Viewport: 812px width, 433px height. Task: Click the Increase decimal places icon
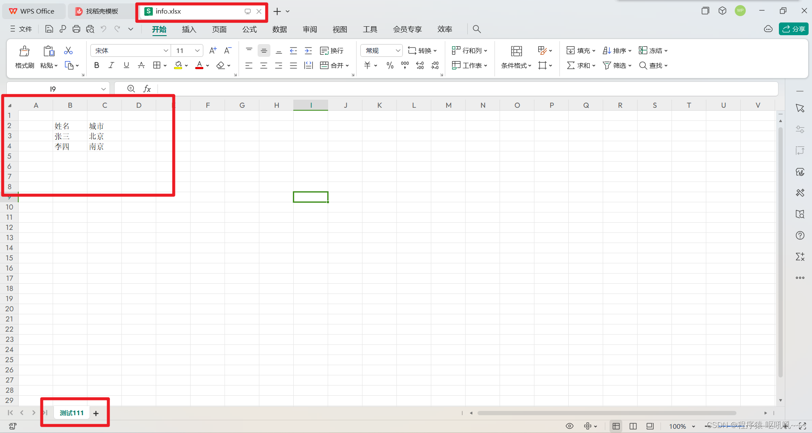tap(420, 65)
